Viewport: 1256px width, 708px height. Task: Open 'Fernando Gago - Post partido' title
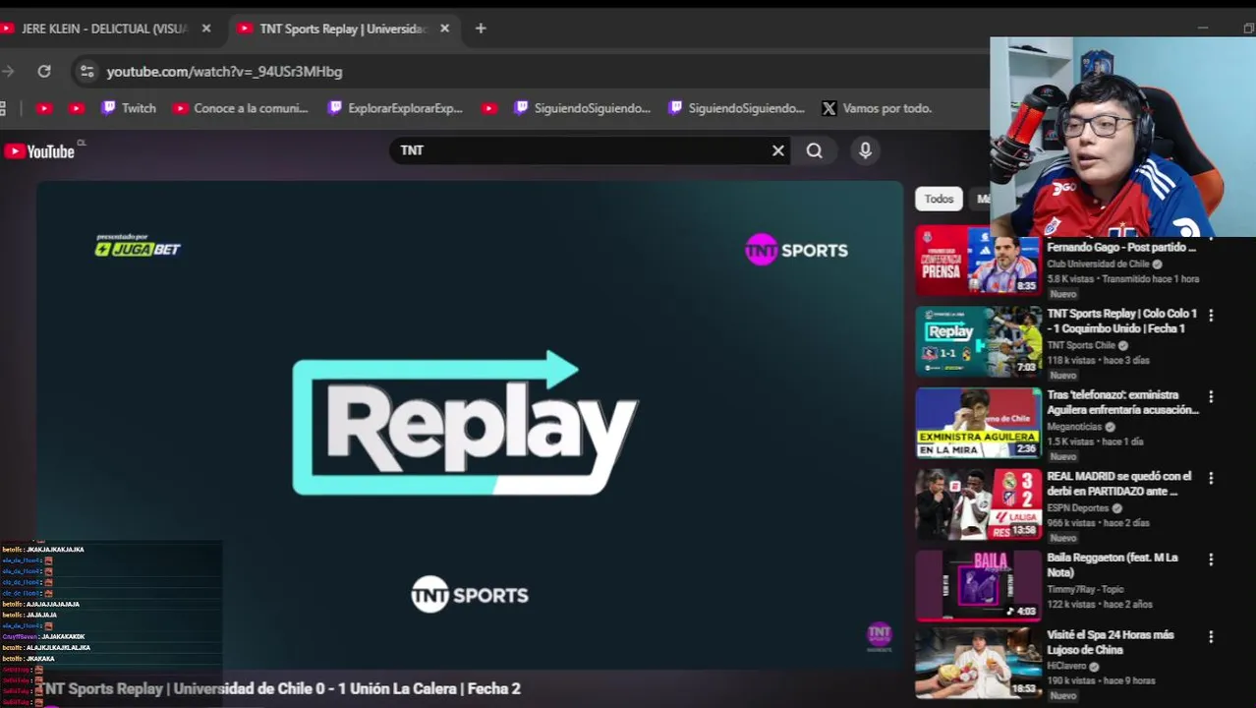(1121, 247)
